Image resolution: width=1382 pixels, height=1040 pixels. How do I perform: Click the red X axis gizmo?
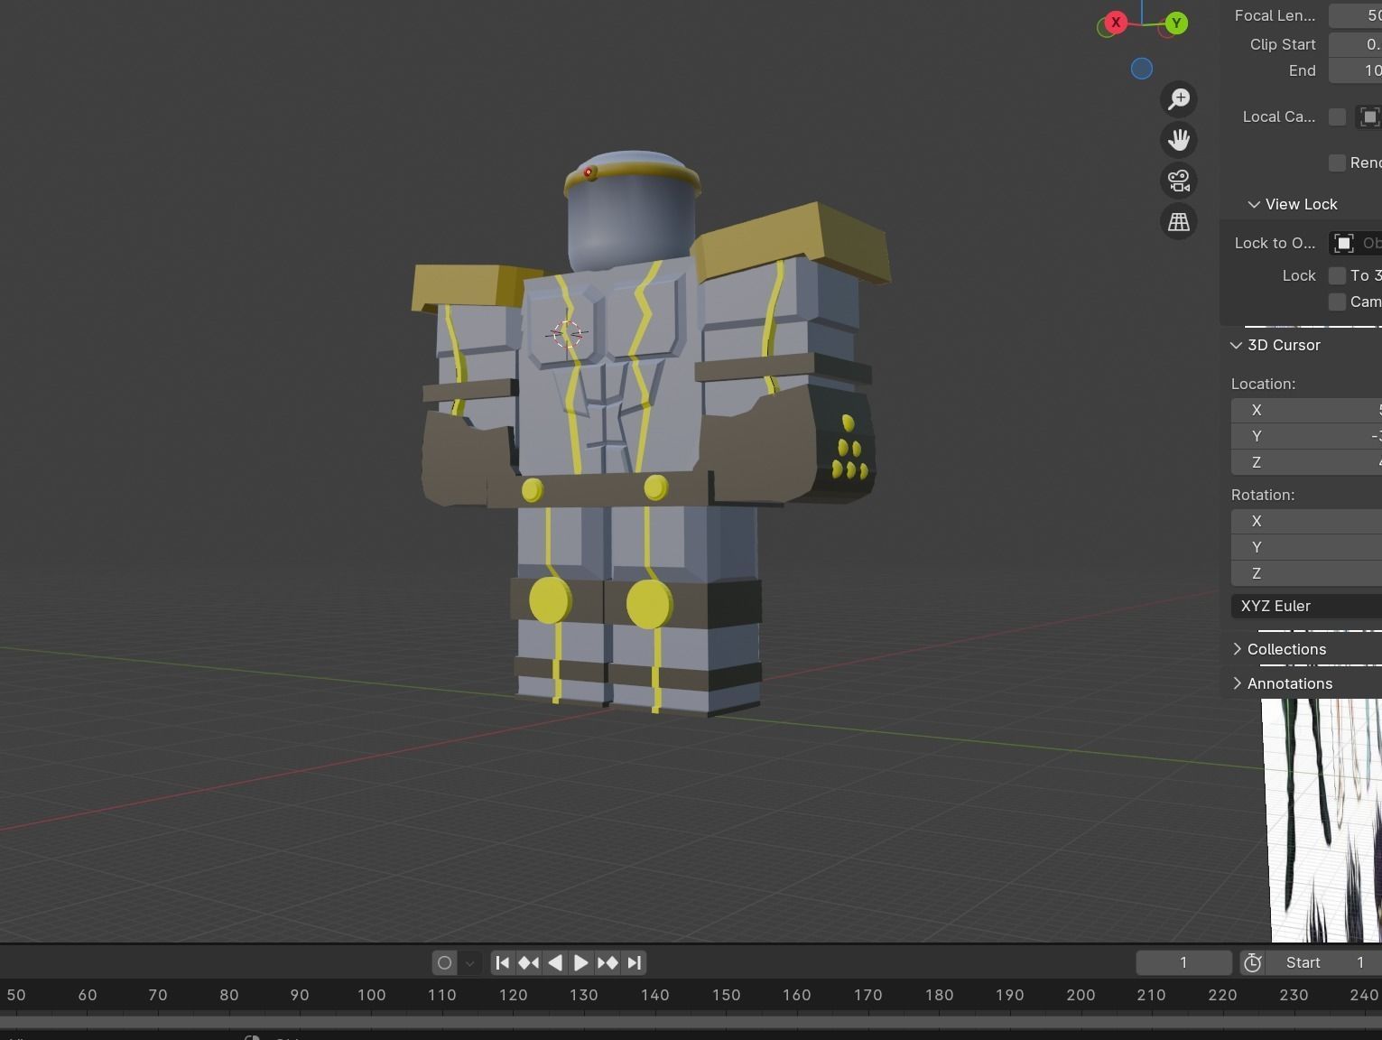[1116, 23]
